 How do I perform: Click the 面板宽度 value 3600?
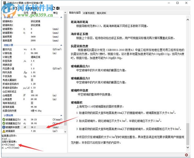coord(33,37)
